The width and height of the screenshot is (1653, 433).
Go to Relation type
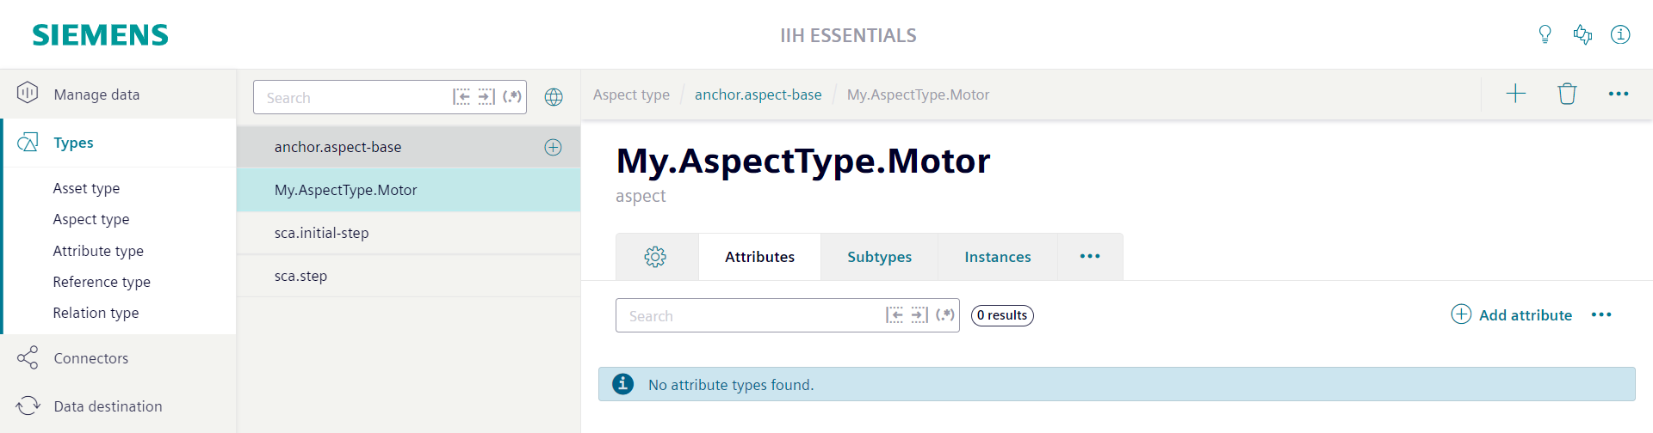(x=96, y=313)
